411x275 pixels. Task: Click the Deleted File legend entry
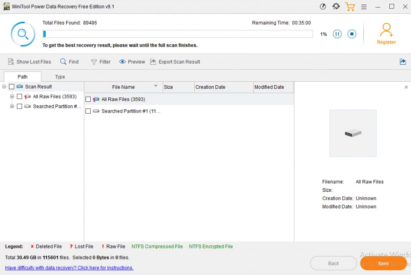tap(46, 246)
